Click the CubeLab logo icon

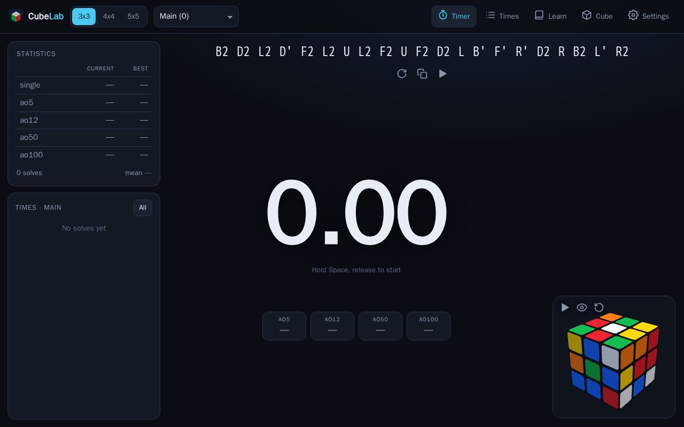pos(16,17)
